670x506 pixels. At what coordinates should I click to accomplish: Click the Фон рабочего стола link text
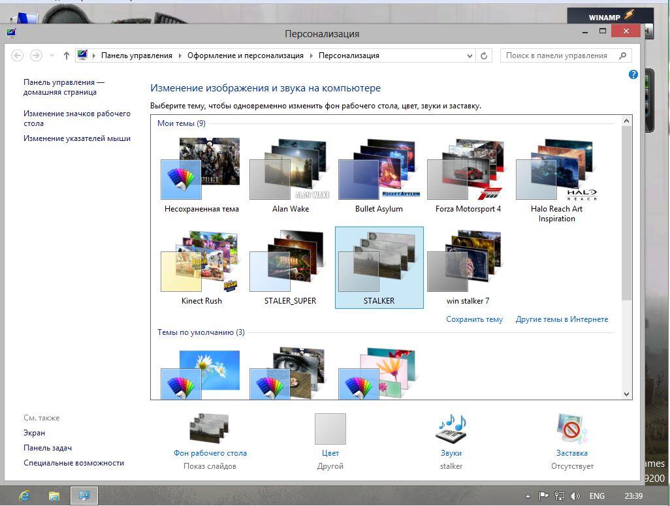point(210,453)
